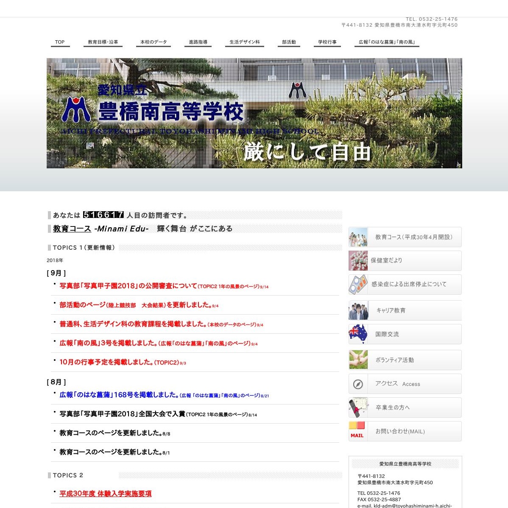
Task: Select TOPICS 1(更新情報) heading
Action: tap(84, 248)
